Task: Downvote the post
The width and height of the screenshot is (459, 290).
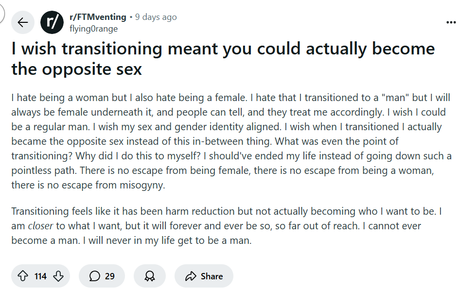Action: point(58,276)
